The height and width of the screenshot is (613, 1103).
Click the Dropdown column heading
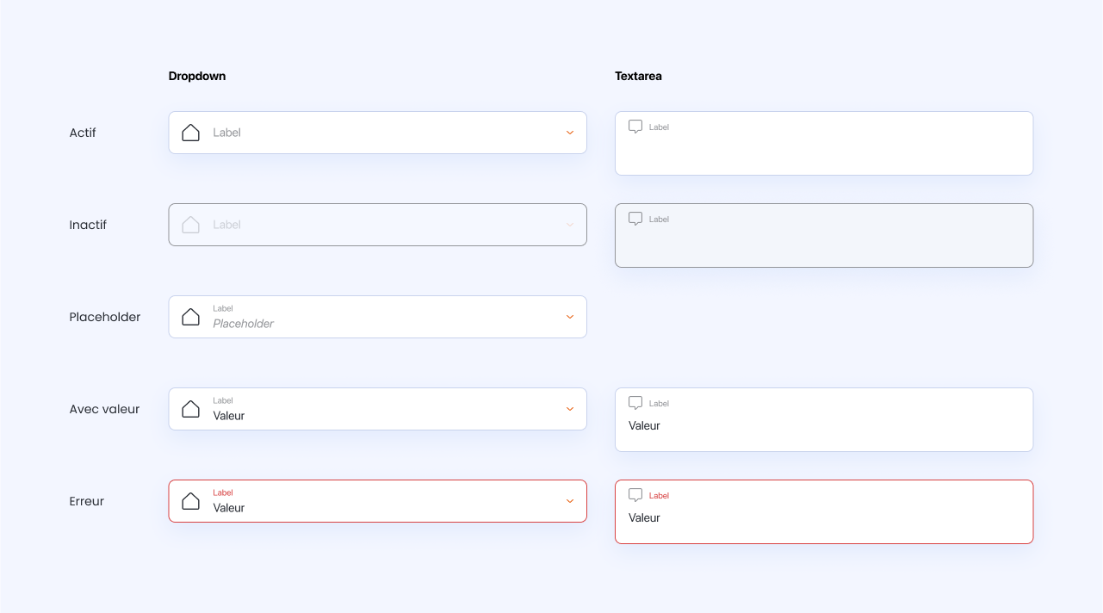(x=197, y=76)
